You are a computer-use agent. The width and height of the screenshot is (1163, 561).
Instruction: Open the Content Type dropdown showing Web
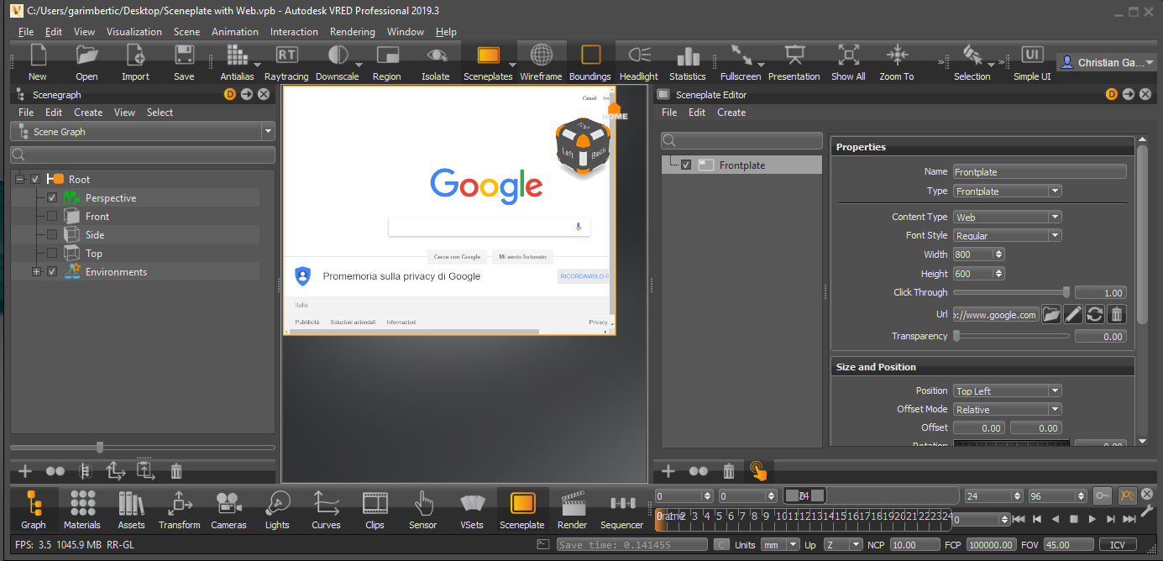[x=1007, y=216]
